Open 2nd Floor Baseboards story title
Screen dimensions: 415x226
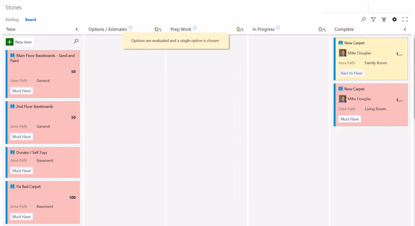[35, 107]
